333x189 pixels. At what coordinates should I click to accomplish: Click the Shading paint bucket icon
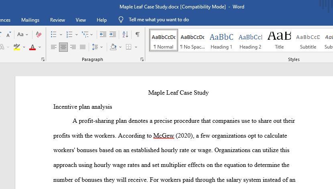click(x=113, y=47)
